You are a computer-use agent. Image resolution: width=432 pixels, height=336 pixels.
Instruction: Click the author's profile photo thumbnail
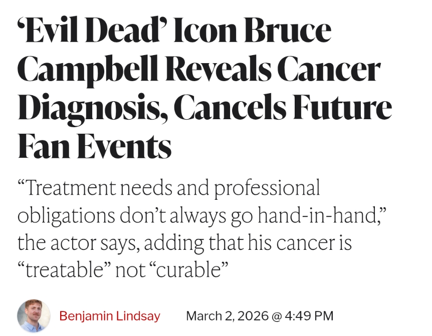coord(34,316)
